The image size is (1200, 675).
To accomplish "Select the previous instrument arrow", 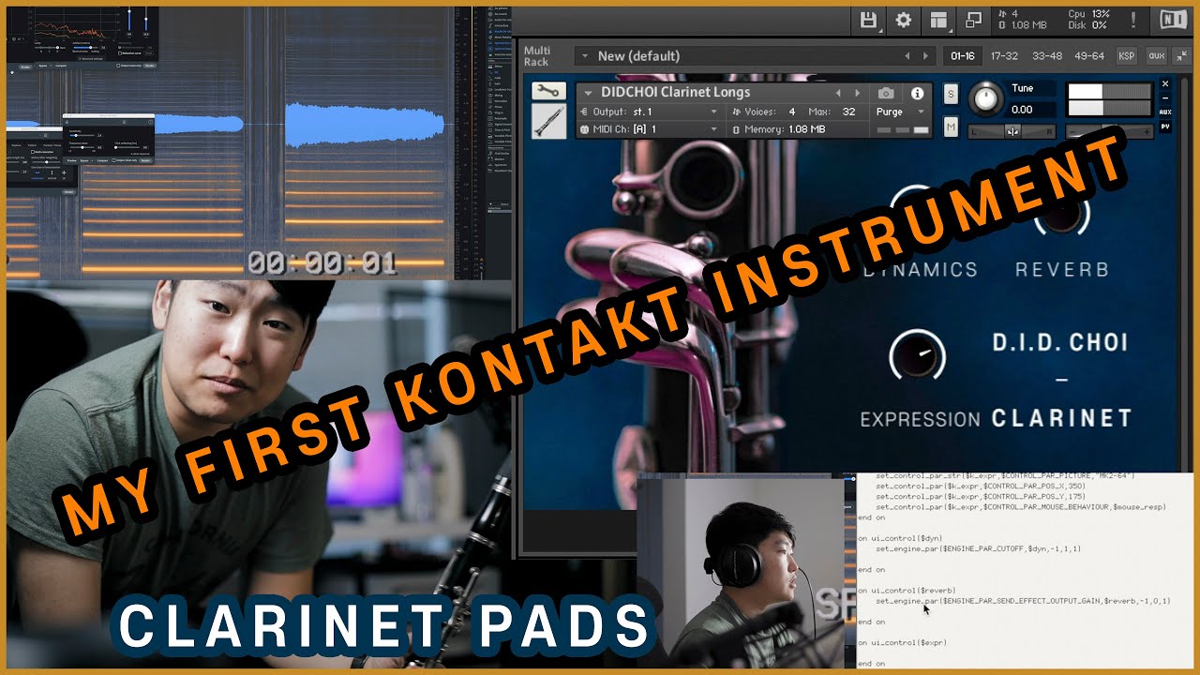I will pyautogui.click(x=839, y=93).
